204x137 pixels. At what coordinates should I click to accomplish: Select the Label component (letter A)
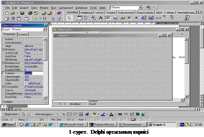[x=101, y=18]
